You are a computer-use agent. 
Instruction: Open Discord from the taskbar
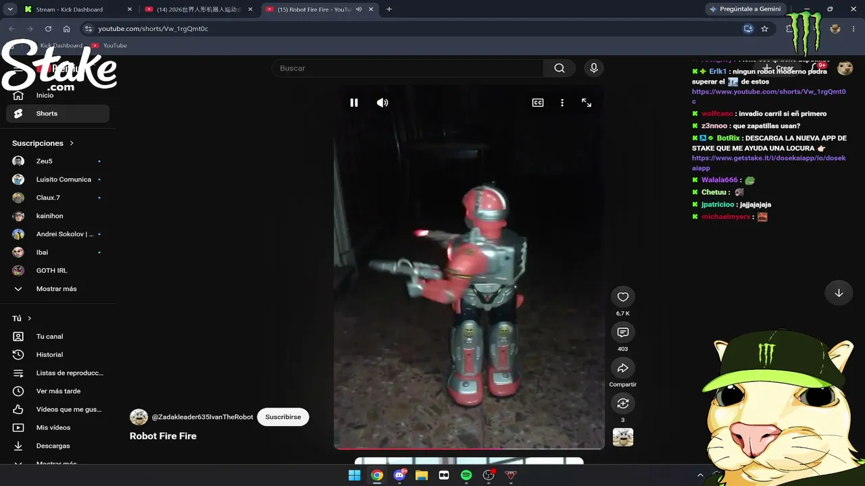pyautogui.click(x=399, y=475)
